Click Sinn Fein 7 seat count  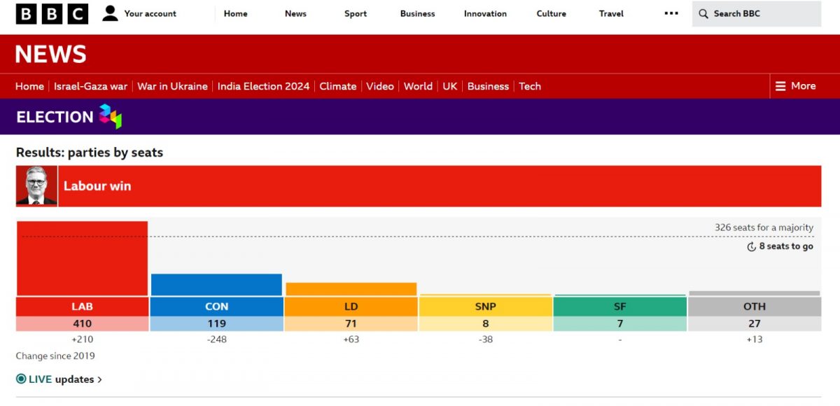tap(619, 324)
